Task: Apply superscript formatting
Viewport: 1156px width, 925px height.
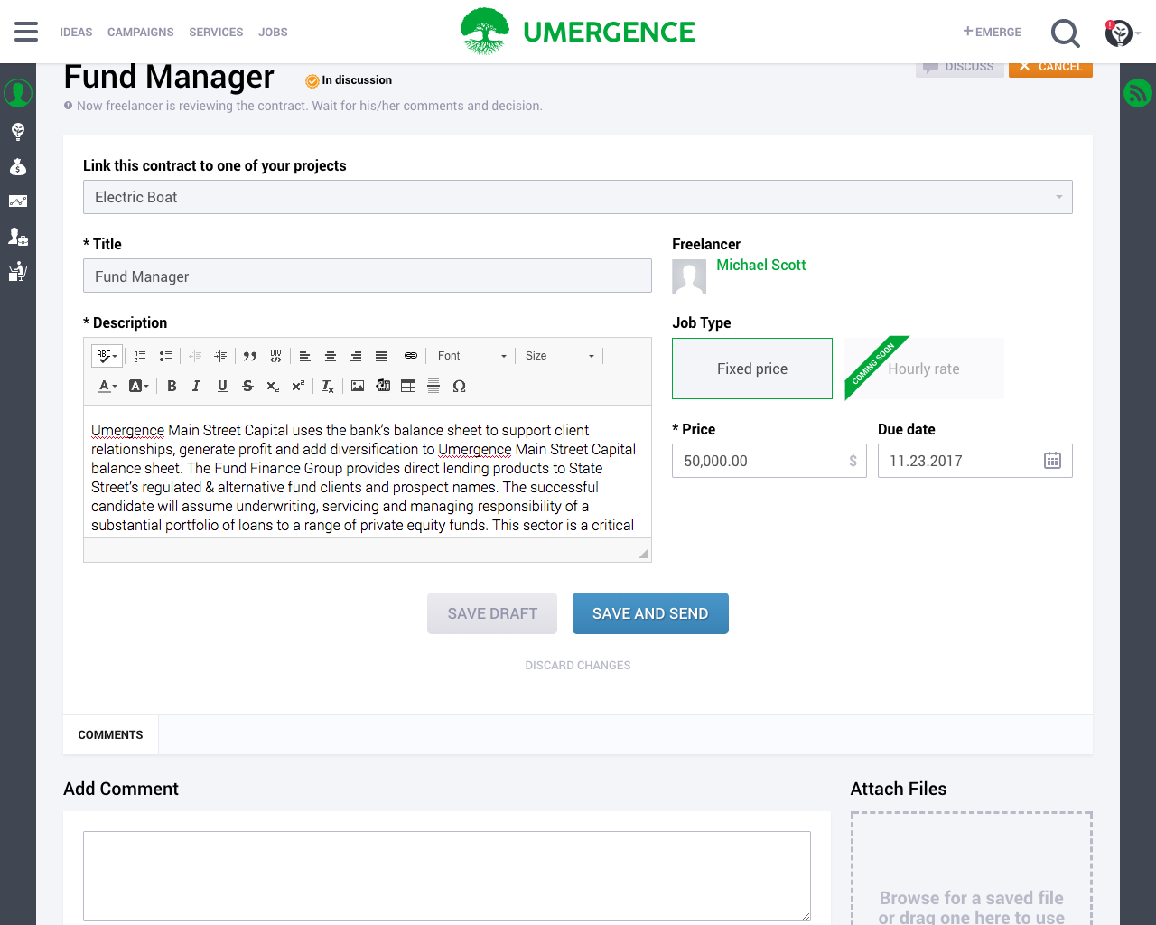Action: tap(297, 386)
